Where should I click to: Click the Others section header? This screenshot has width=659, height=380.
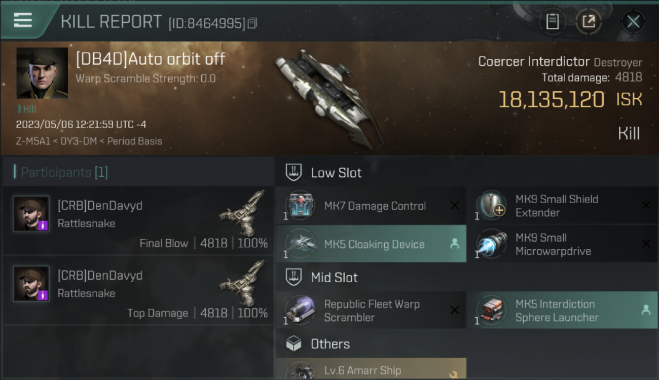point(330,344)
